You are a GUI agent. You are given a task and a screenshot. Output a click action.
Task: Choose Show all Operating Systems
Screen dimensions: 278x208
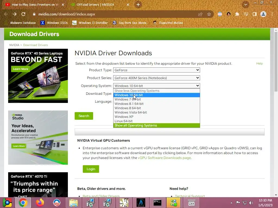click(157, 125)
